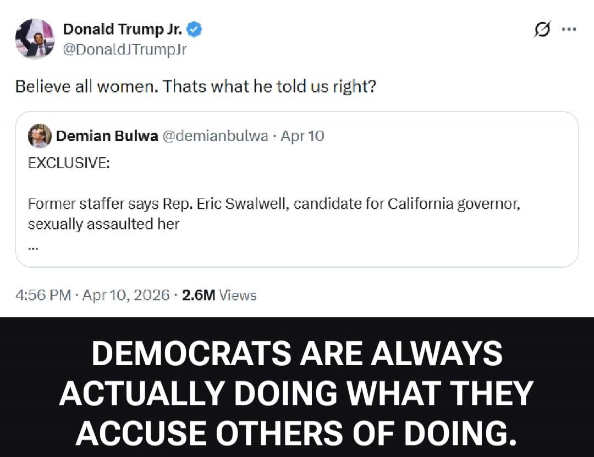Click Demian Bulwa's profile picture
Image resolution: width=594 pixels, height=457 pixels.
point(39,136)
